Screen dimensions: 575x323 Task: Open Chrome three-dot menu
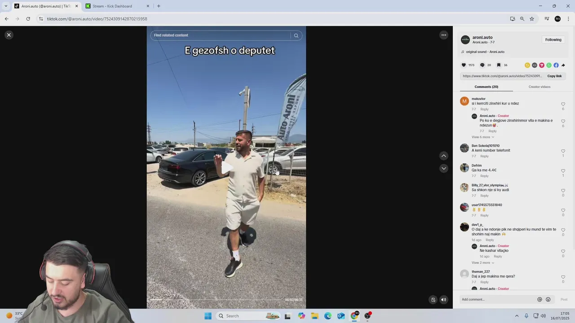[x=568, y=19]
